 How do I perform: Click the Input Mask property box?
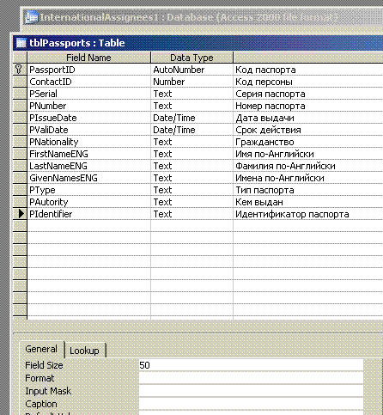pyautogui.click(x=251, y=391)
